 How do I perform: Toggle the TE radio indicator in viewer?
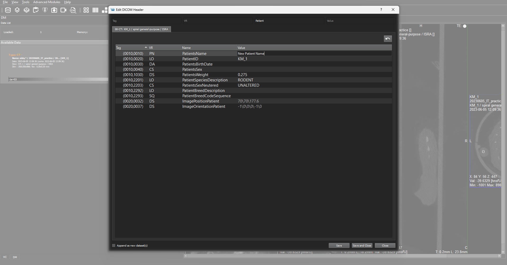point(465,26)
